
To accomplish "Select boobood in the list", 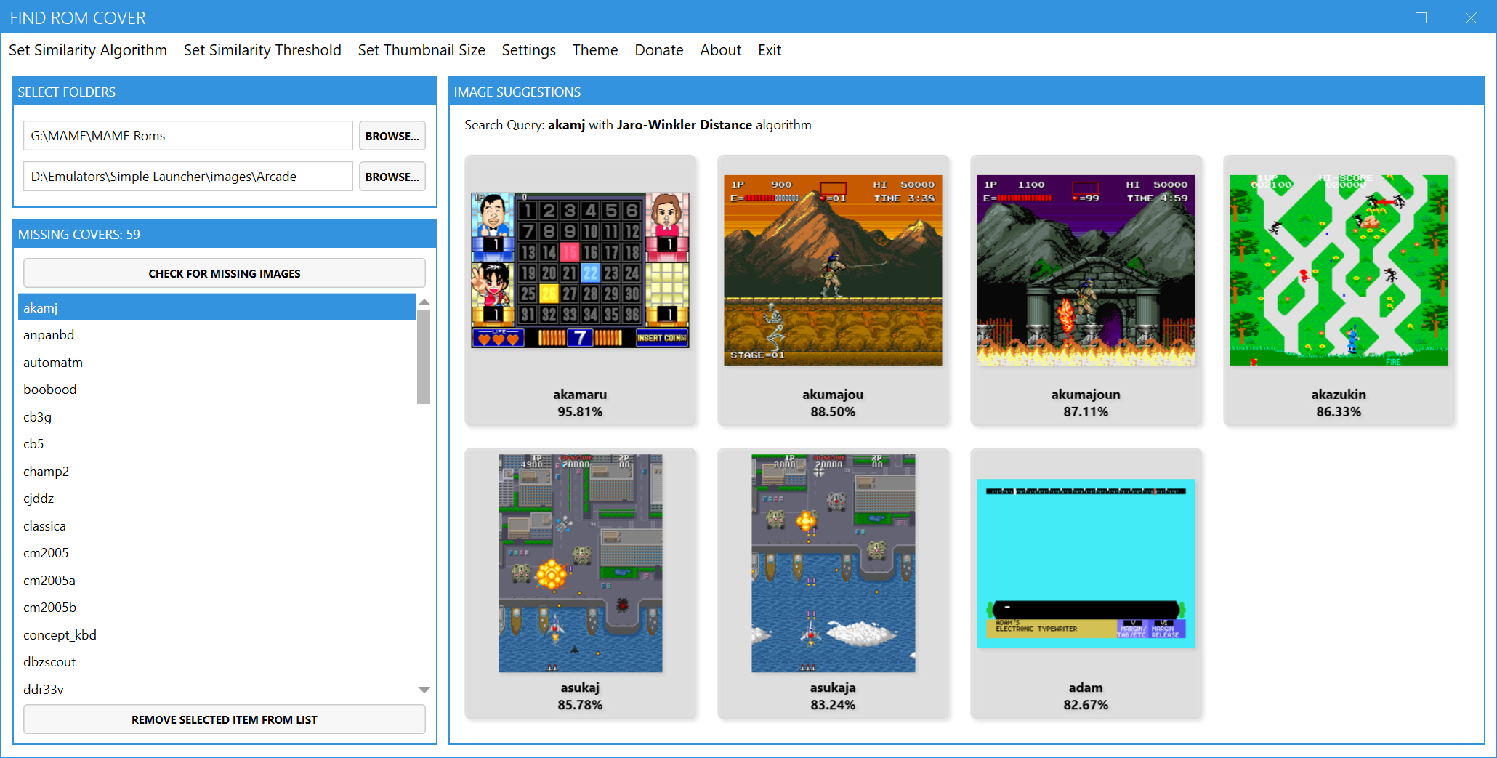I will (217, 390).
